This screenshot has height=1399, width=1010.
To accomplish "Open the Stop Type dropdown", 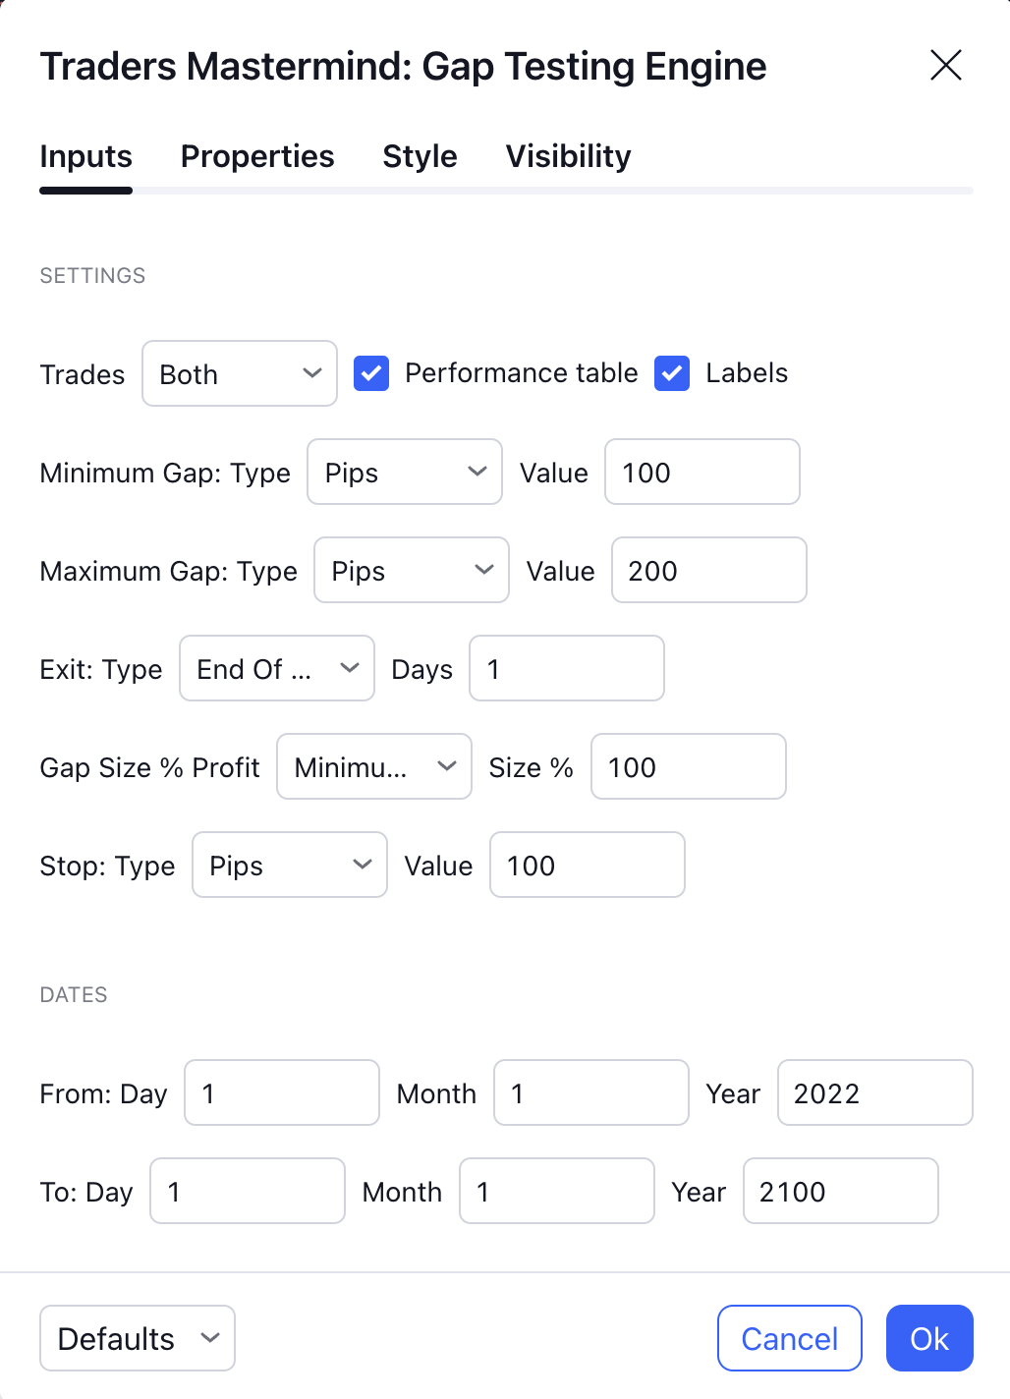I will (289, 865).
